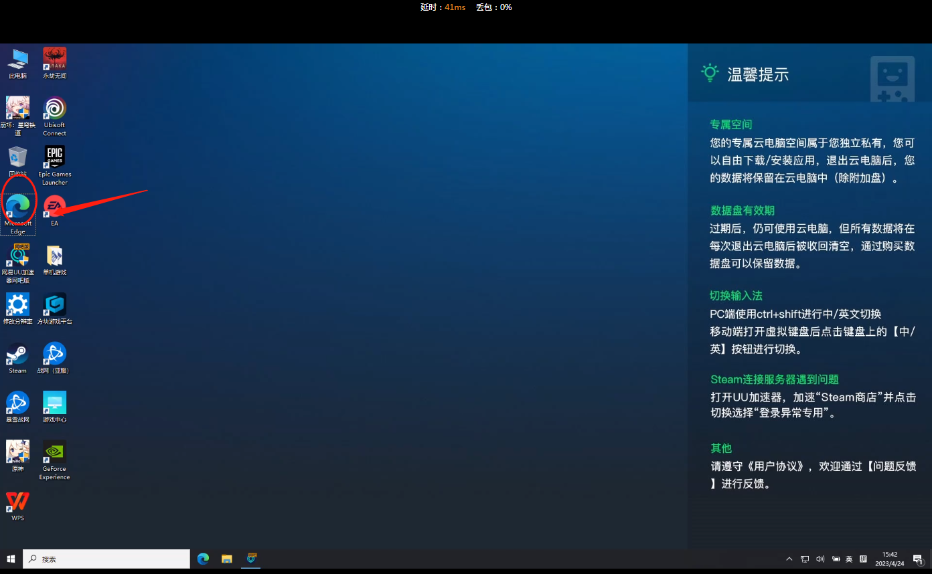Toggle the 英 input language indicator
Screen dimensions: 932x574
pos(849,559)
